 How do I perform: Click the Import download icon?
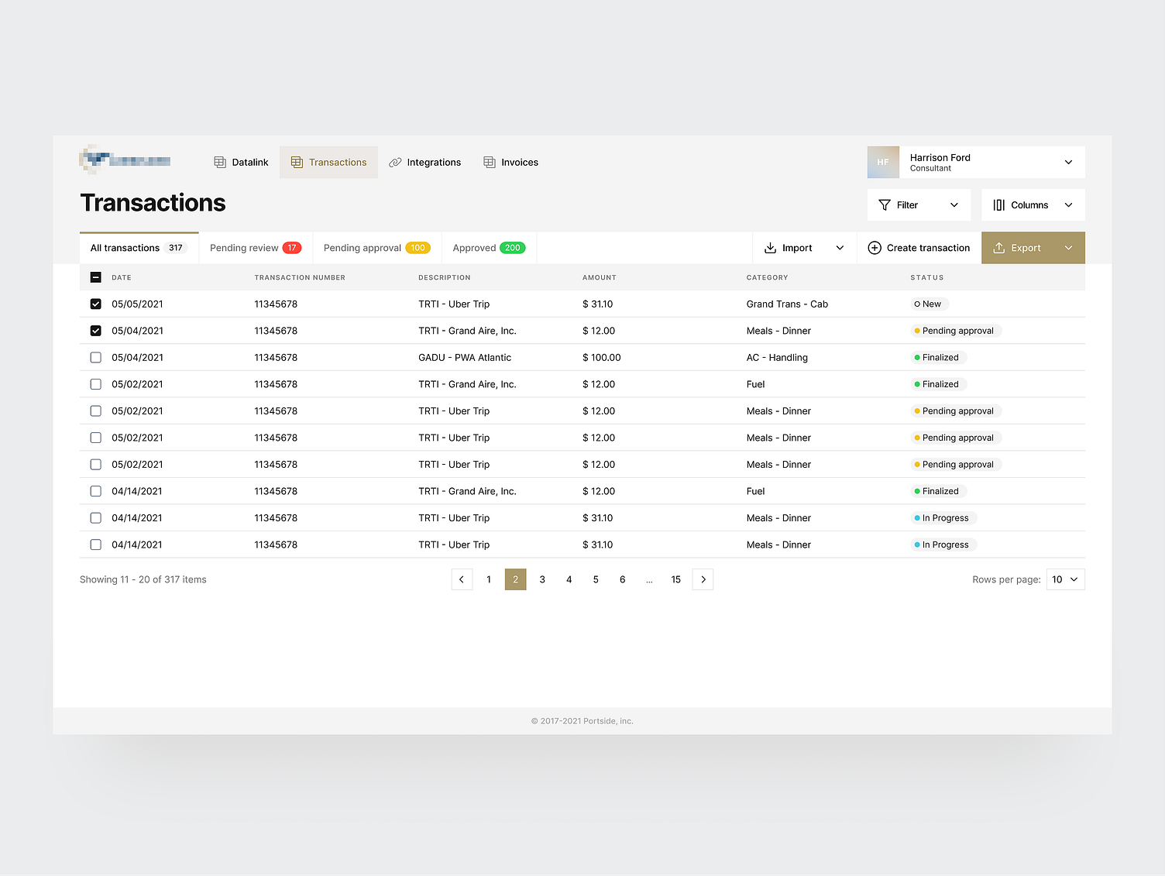[770, 247]
